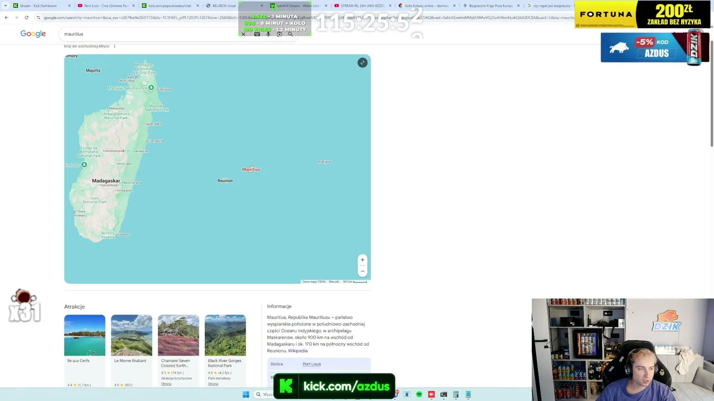Go forward in browser history

click(x=16, y=17)
